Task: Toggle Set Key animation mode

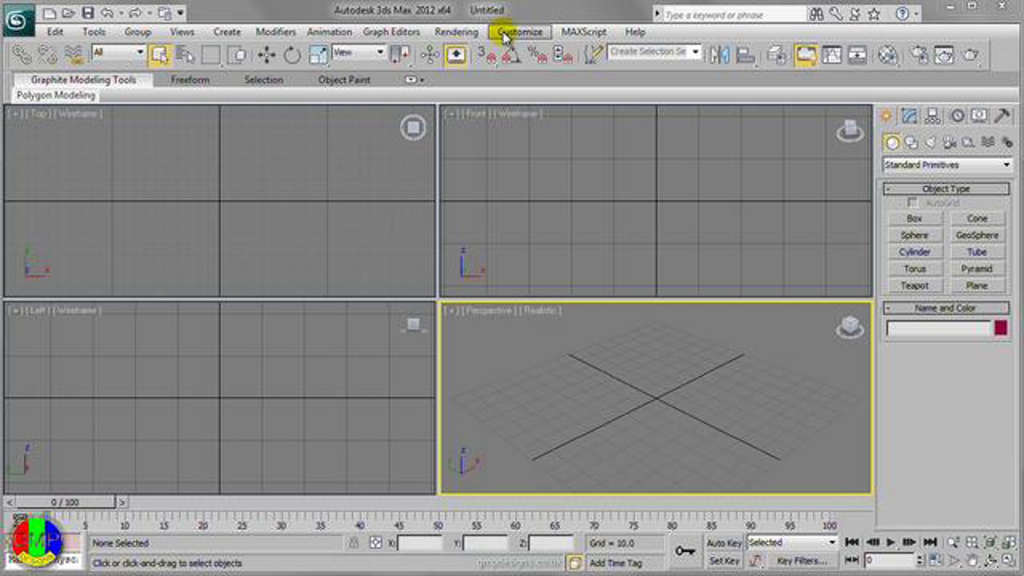Action: point(724,561)
